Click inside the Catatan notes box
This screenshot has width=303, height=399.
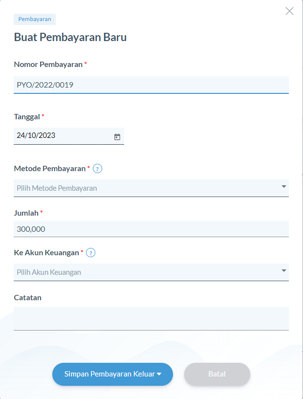point(151,319)
